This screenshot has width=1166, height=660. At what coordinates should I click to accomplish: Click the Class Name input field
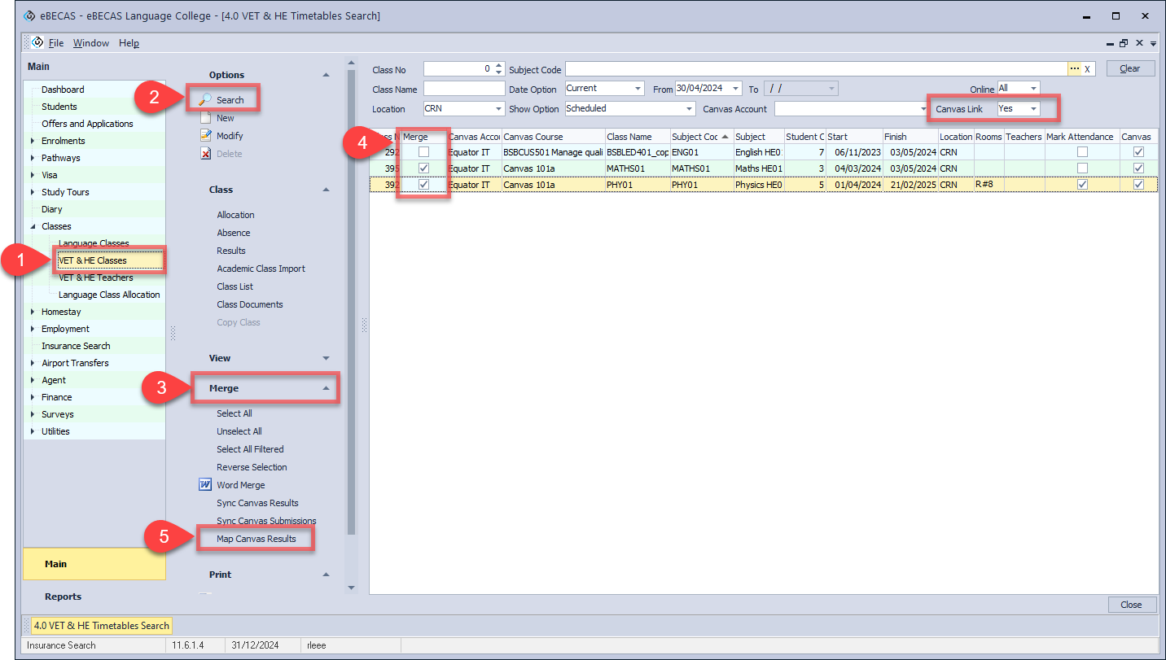click(x=464, y=89)
